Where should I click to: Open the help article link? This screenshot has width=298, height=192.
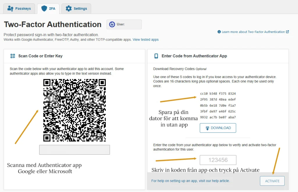[190, 181]
